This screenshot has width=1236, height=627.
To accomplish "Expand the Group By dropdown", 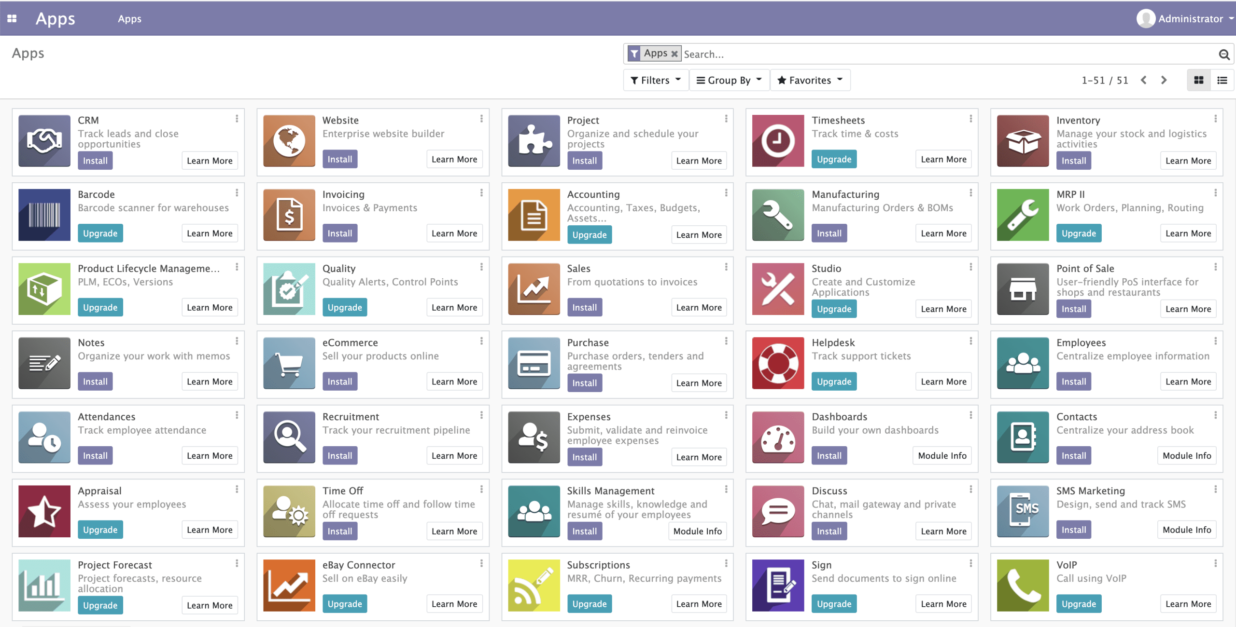I will coord(729,80).
